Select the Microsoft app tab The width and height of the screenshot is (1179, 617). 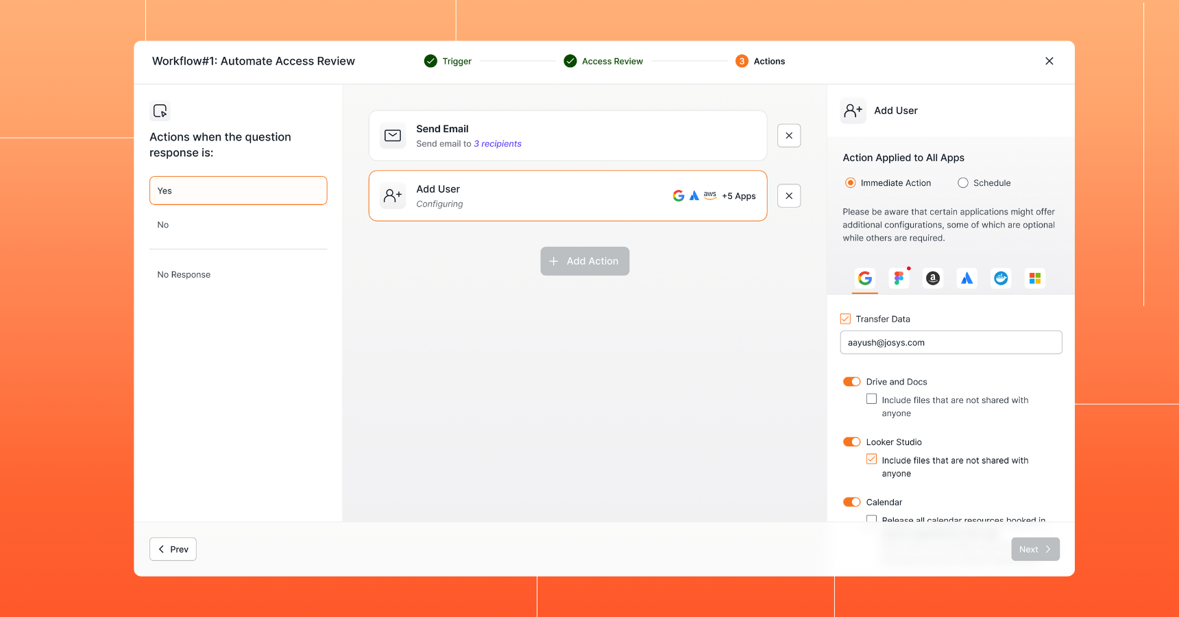[x=1035, y=278]
